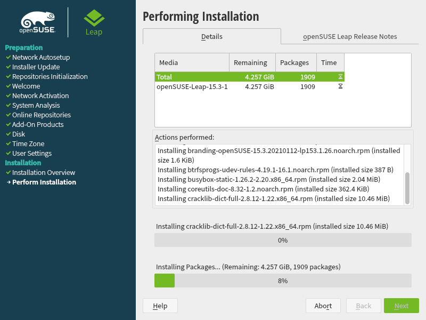The height and width of the screenshot is (320, 426).
Task: Select the Online Repositories step in sidebar
Action: [41, 115]
